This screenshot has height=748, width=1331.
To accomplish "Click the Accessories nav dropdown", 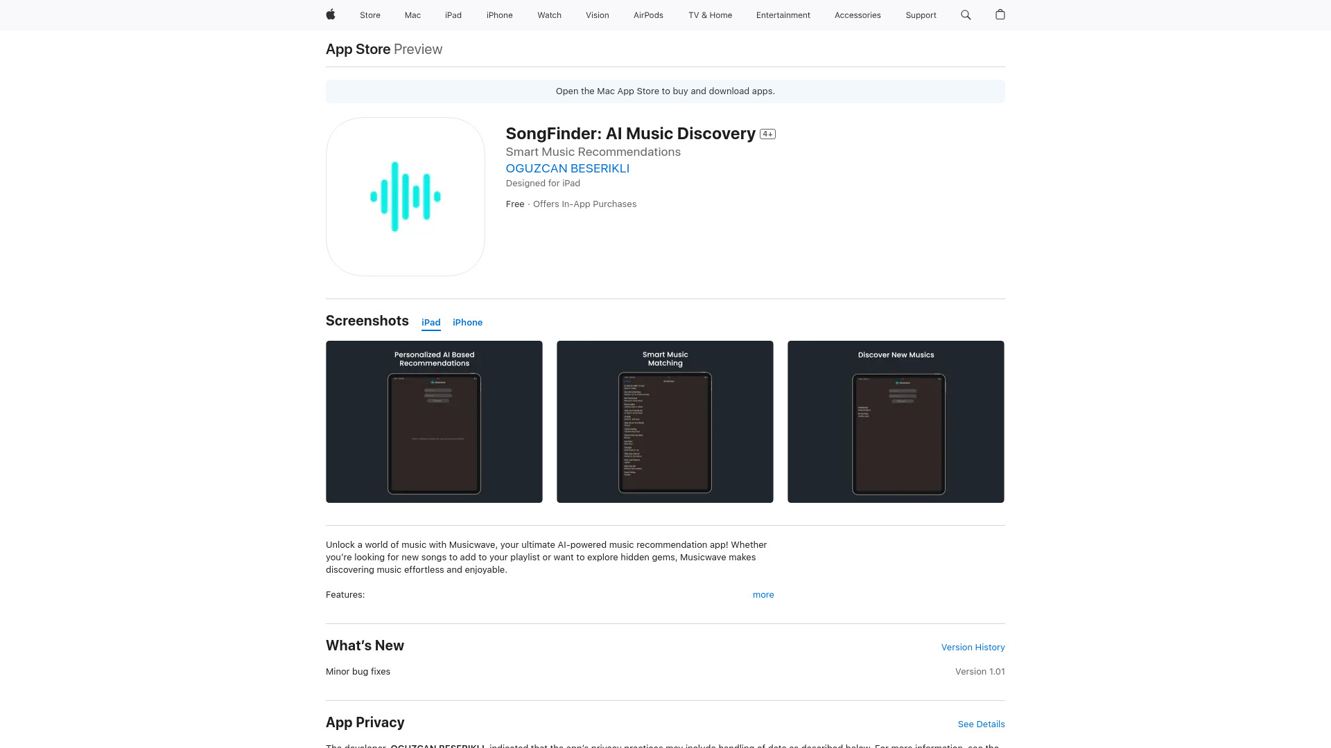I will [858, 15].
